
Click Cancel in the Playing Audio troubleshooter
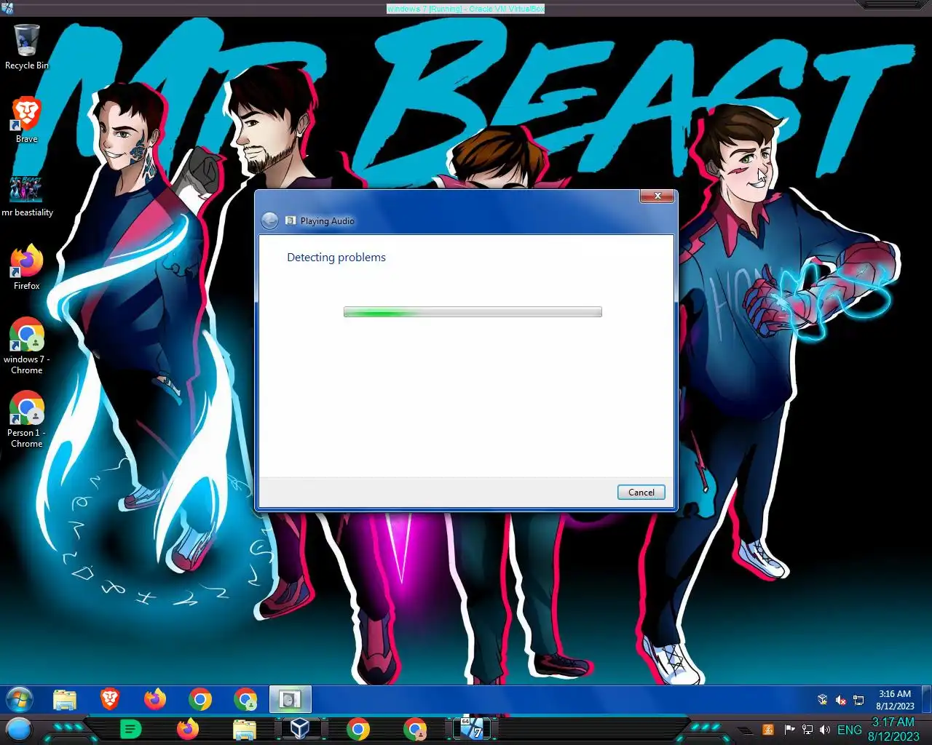point(641,493)
